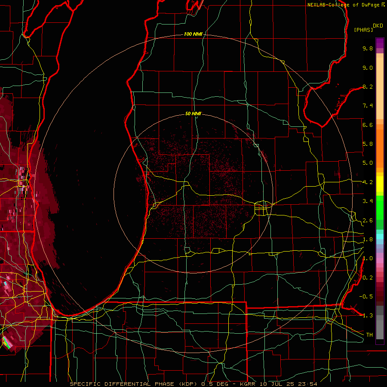Click the NEXLAB-College of DuPage credit text

point(343,5)
